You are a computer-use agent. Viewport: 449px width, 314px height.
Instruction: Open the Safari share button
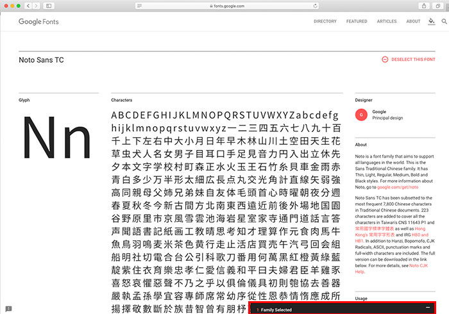coord(424,6)
